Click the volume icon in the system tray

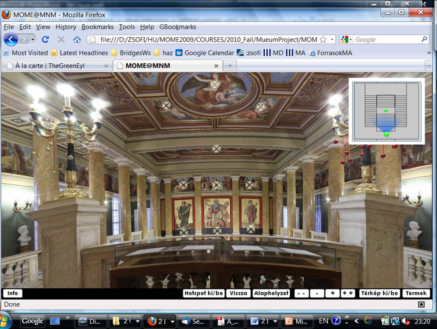point(405,321)
